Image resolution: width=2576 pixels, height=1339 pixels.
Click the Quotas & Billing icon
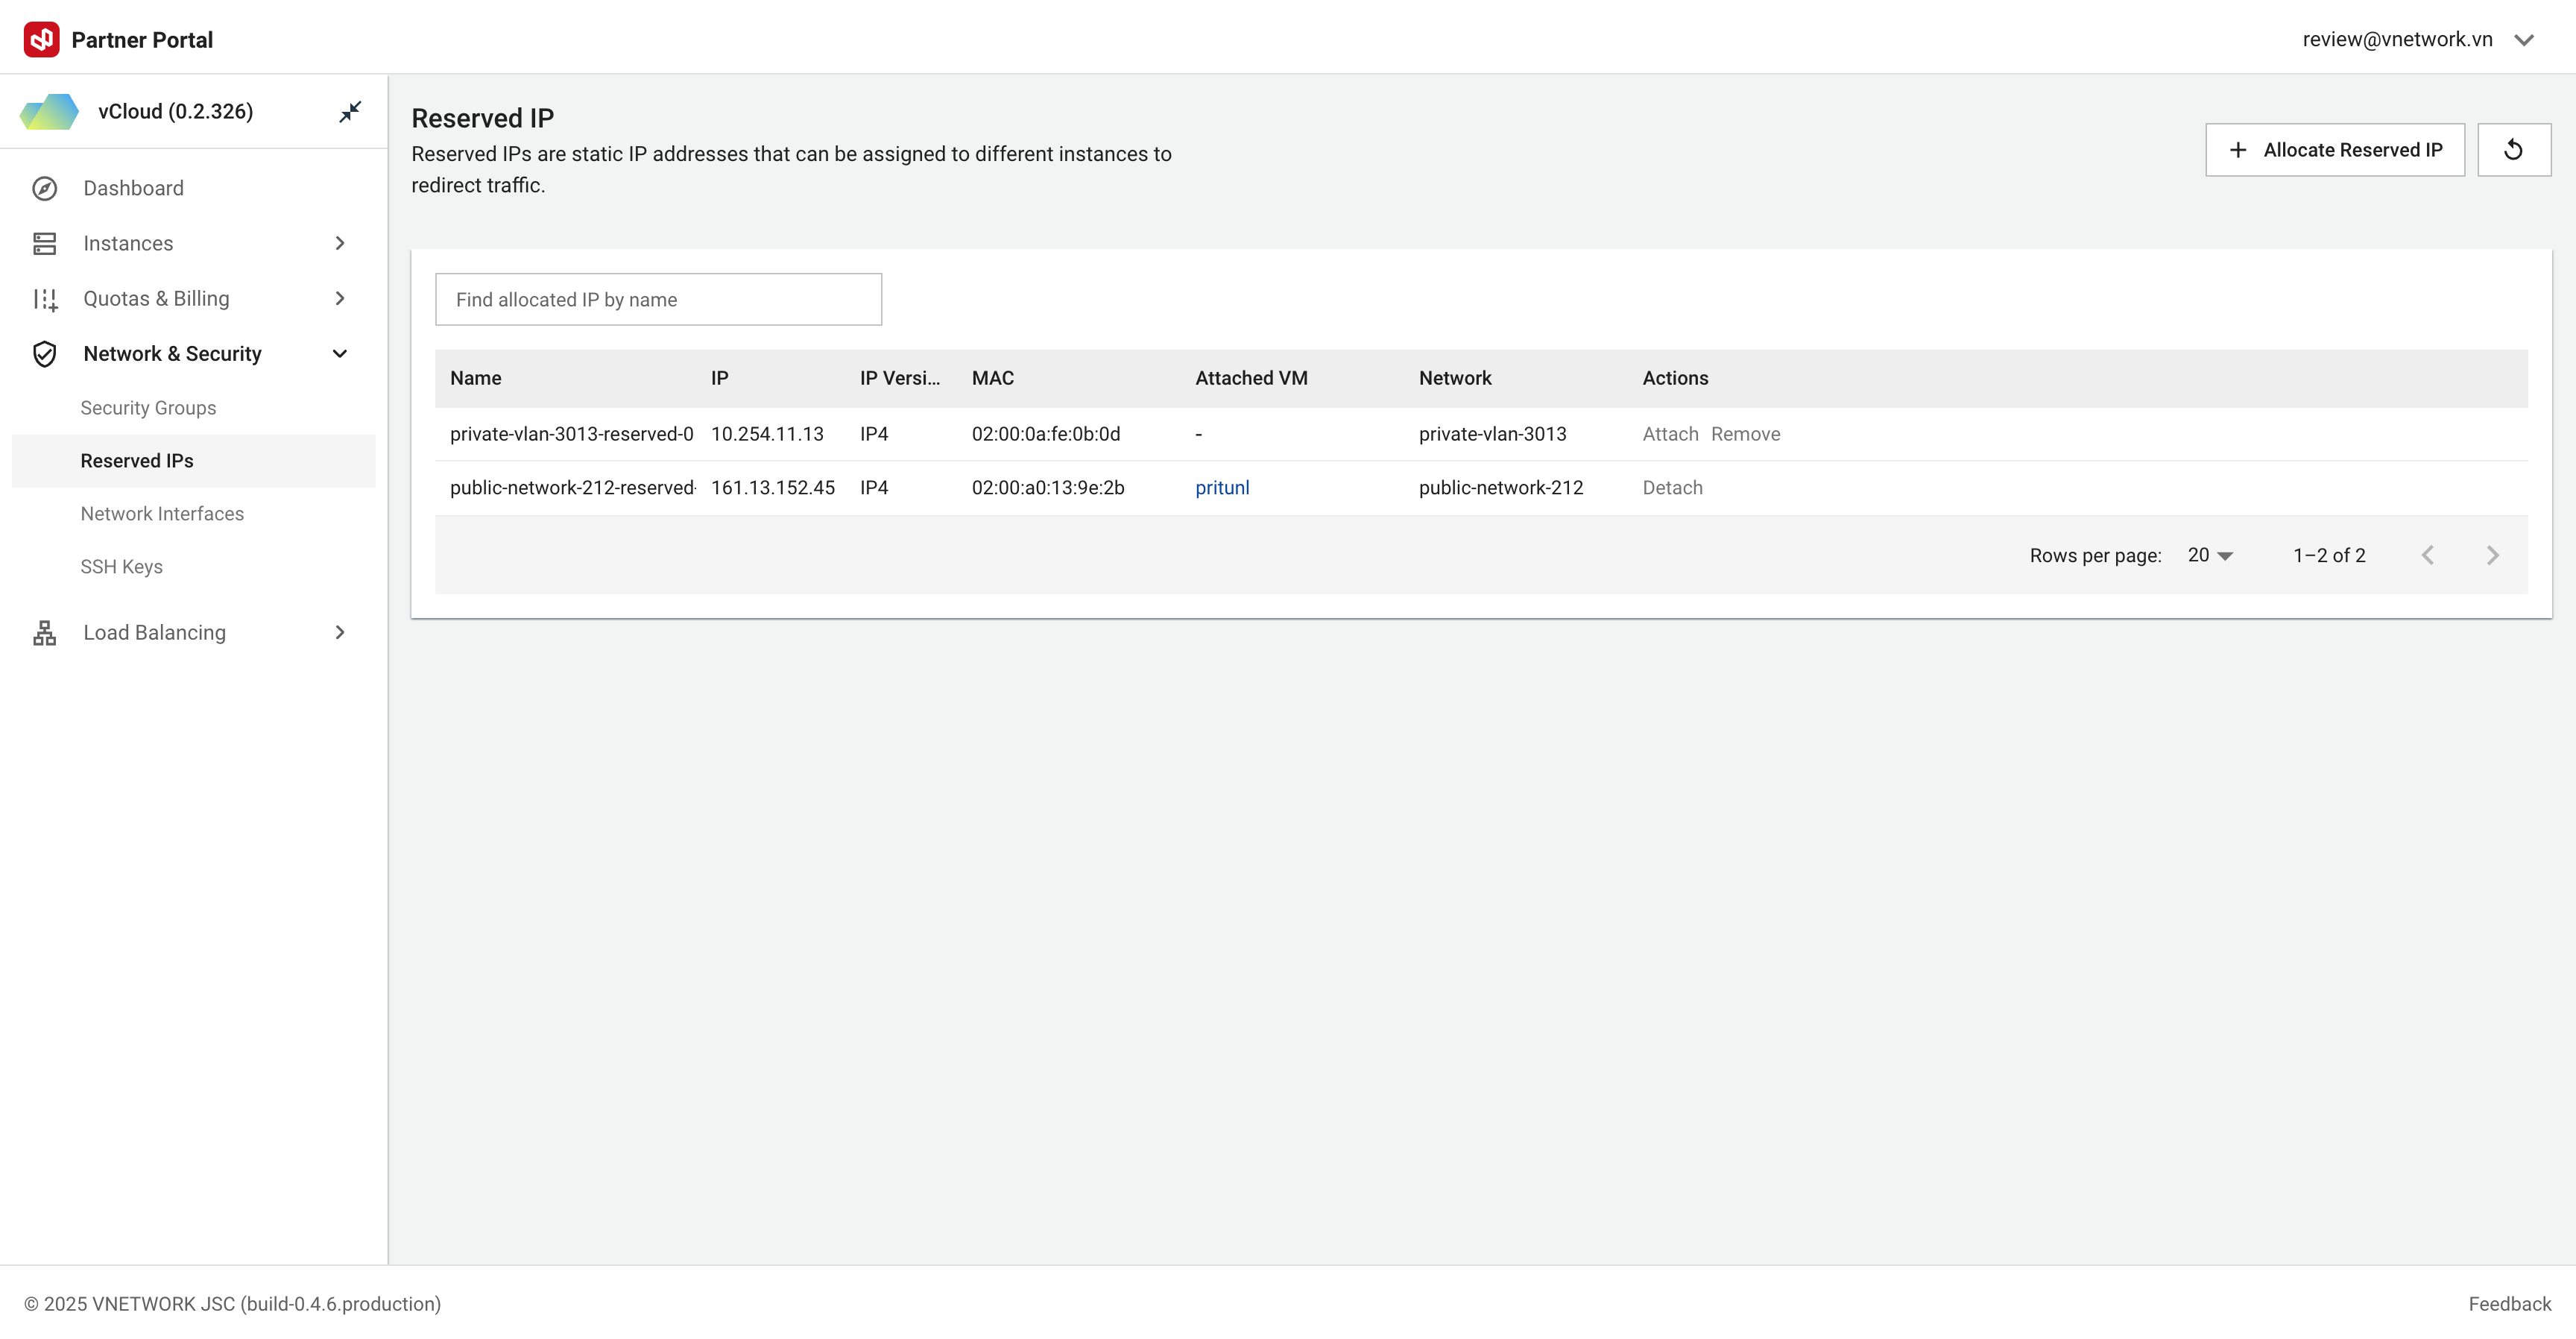[45, 298]
